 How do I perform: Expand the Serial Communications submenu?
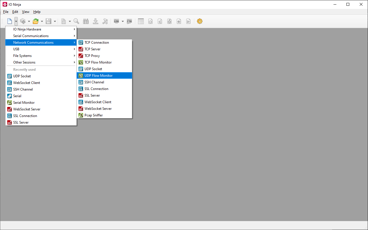click(x=41, y=36)
